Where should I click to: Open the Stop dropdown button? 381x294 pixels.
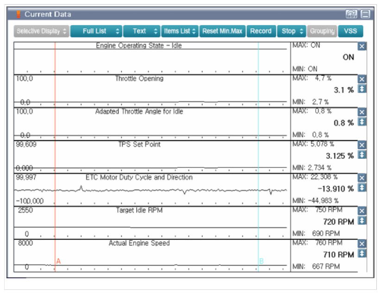(x=292, y=31)
